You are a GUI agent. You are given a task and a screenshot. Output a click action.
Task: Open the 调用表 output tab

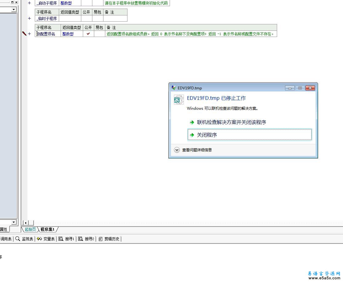[x=6, y=239]
